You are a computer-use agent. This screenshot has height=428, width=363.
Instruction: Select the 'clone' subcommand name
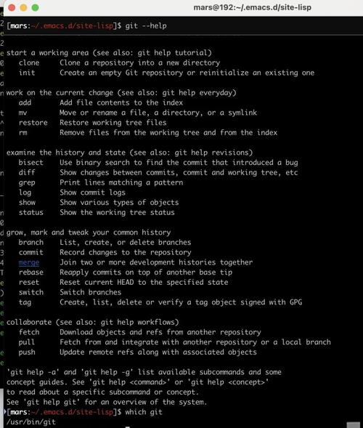pos(29,62)
